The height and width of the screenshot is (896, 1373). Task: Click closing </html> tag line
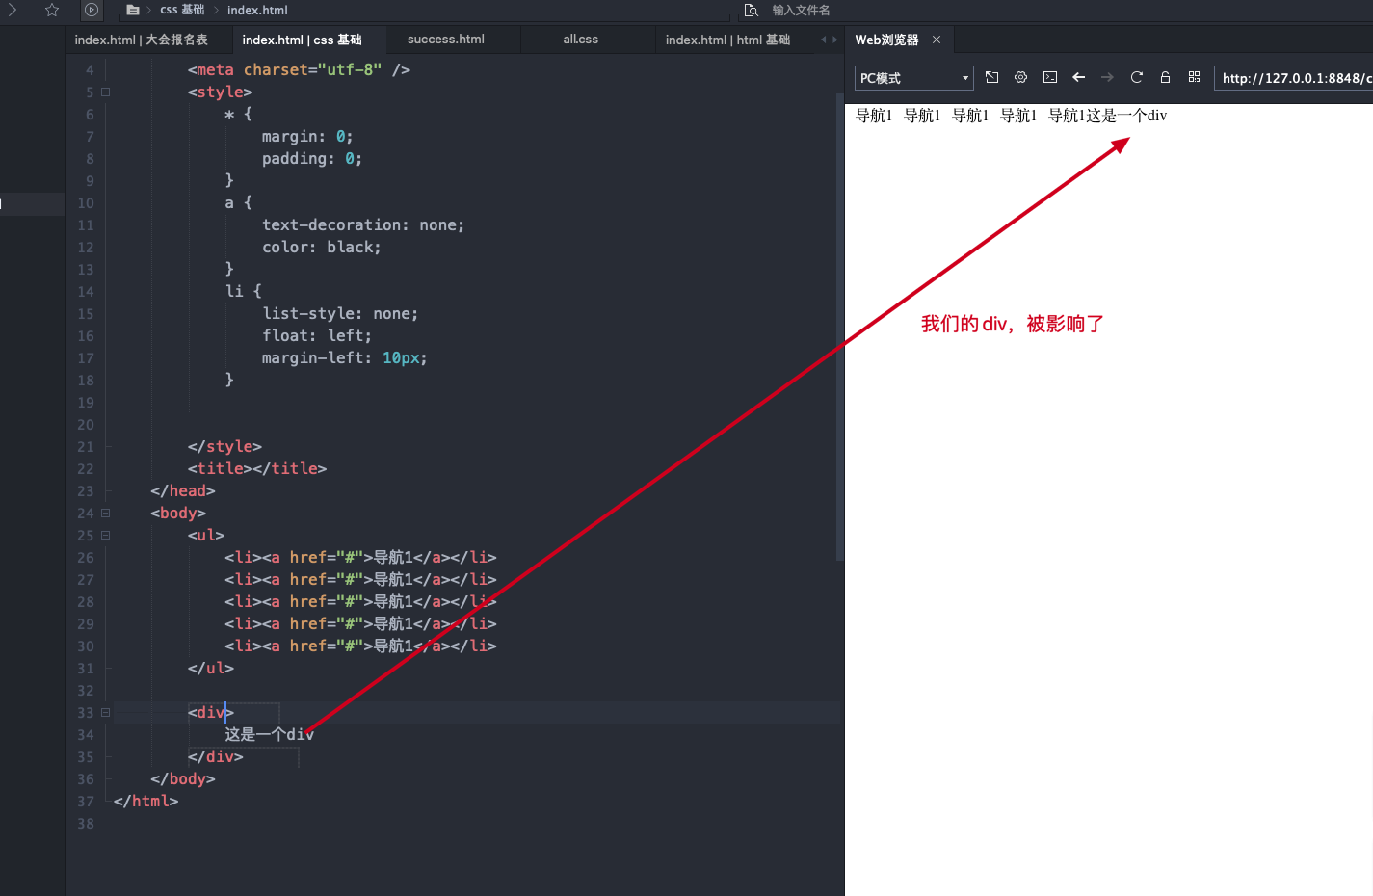(x=145, y=802)
